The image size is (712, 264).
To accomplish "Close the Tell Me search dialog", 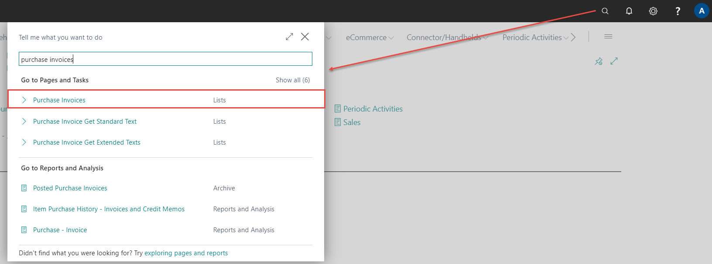I will (x=305, y=37).
